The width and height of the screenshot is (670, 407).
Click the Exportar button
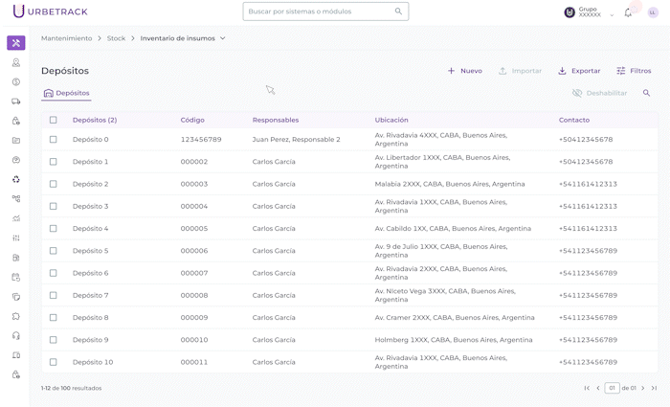point(579,71)
